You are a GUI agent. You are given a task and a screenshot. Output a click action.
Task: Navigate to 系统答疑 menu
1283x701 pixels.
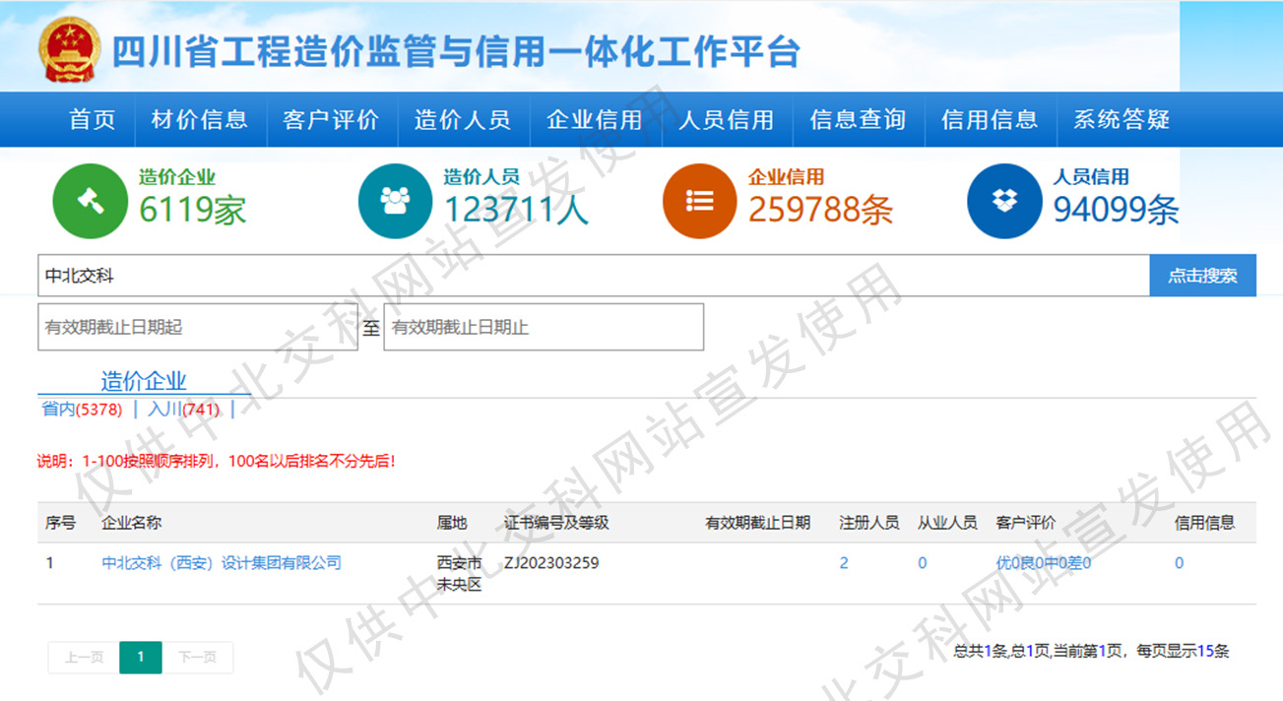coord(1122,120)
